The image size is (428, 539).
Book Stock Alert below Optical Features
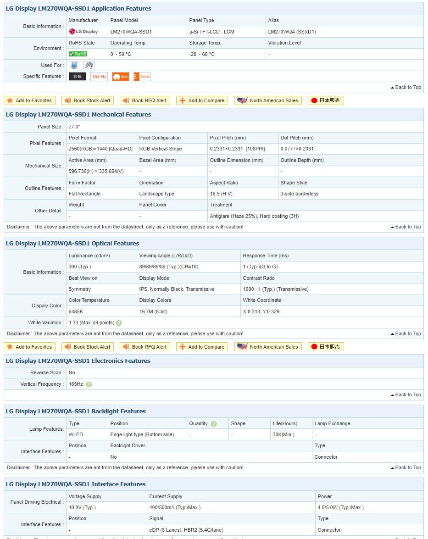coord(88,347)
